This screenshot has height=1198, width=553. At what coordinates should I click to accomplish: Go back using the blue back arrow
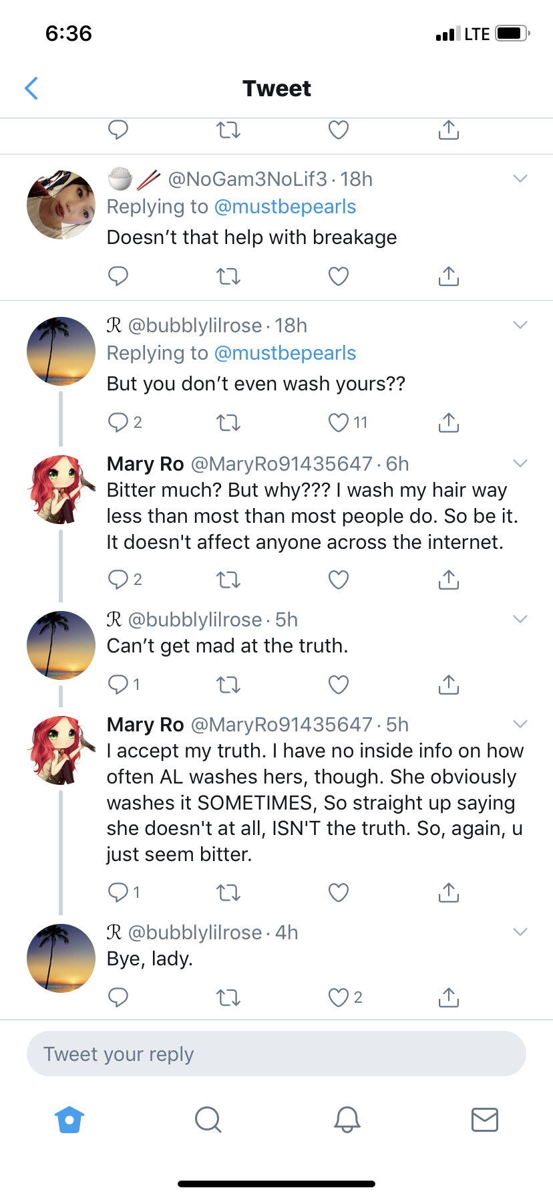(31, 88)
